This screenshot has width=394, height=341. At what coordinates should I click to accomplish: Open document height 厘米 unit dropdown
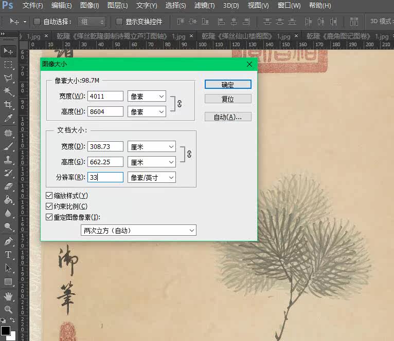(x=152, y=162)
